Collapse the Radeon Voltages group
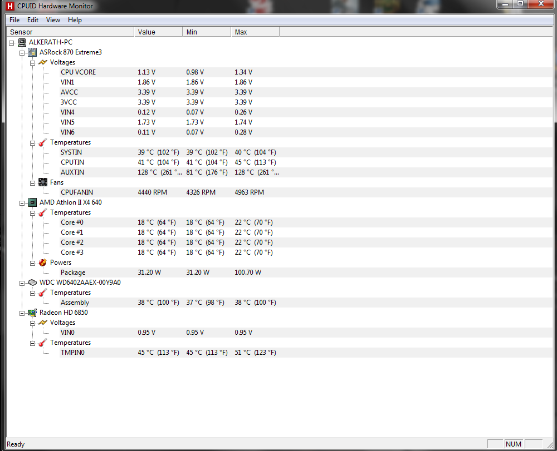 coord(32,323)
